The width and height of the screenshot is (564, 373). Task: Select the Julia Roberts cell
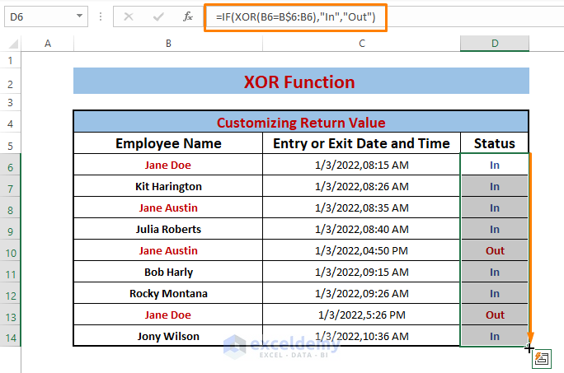(168, 229)
